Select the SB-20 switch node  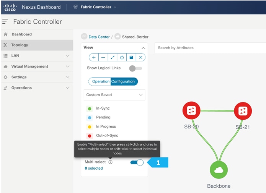coord(191,110)
